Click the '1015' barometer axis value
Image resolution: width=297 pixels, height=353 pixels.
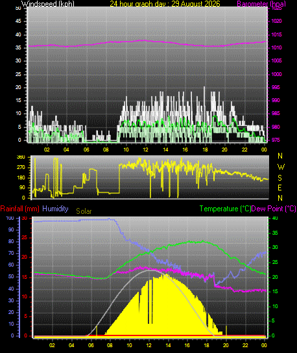pyautogui.click(x=276, y=34)
